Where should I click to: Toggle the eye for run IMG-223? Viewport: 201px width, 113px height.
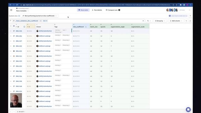click(x=14, y=51)
